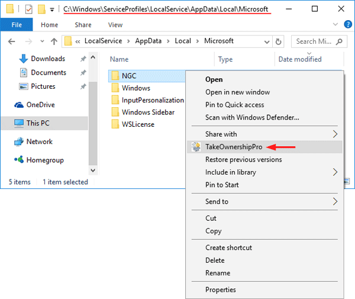355x299 pixels.
Task: Open the Downloads quick access folder
Action: point(47,59)
